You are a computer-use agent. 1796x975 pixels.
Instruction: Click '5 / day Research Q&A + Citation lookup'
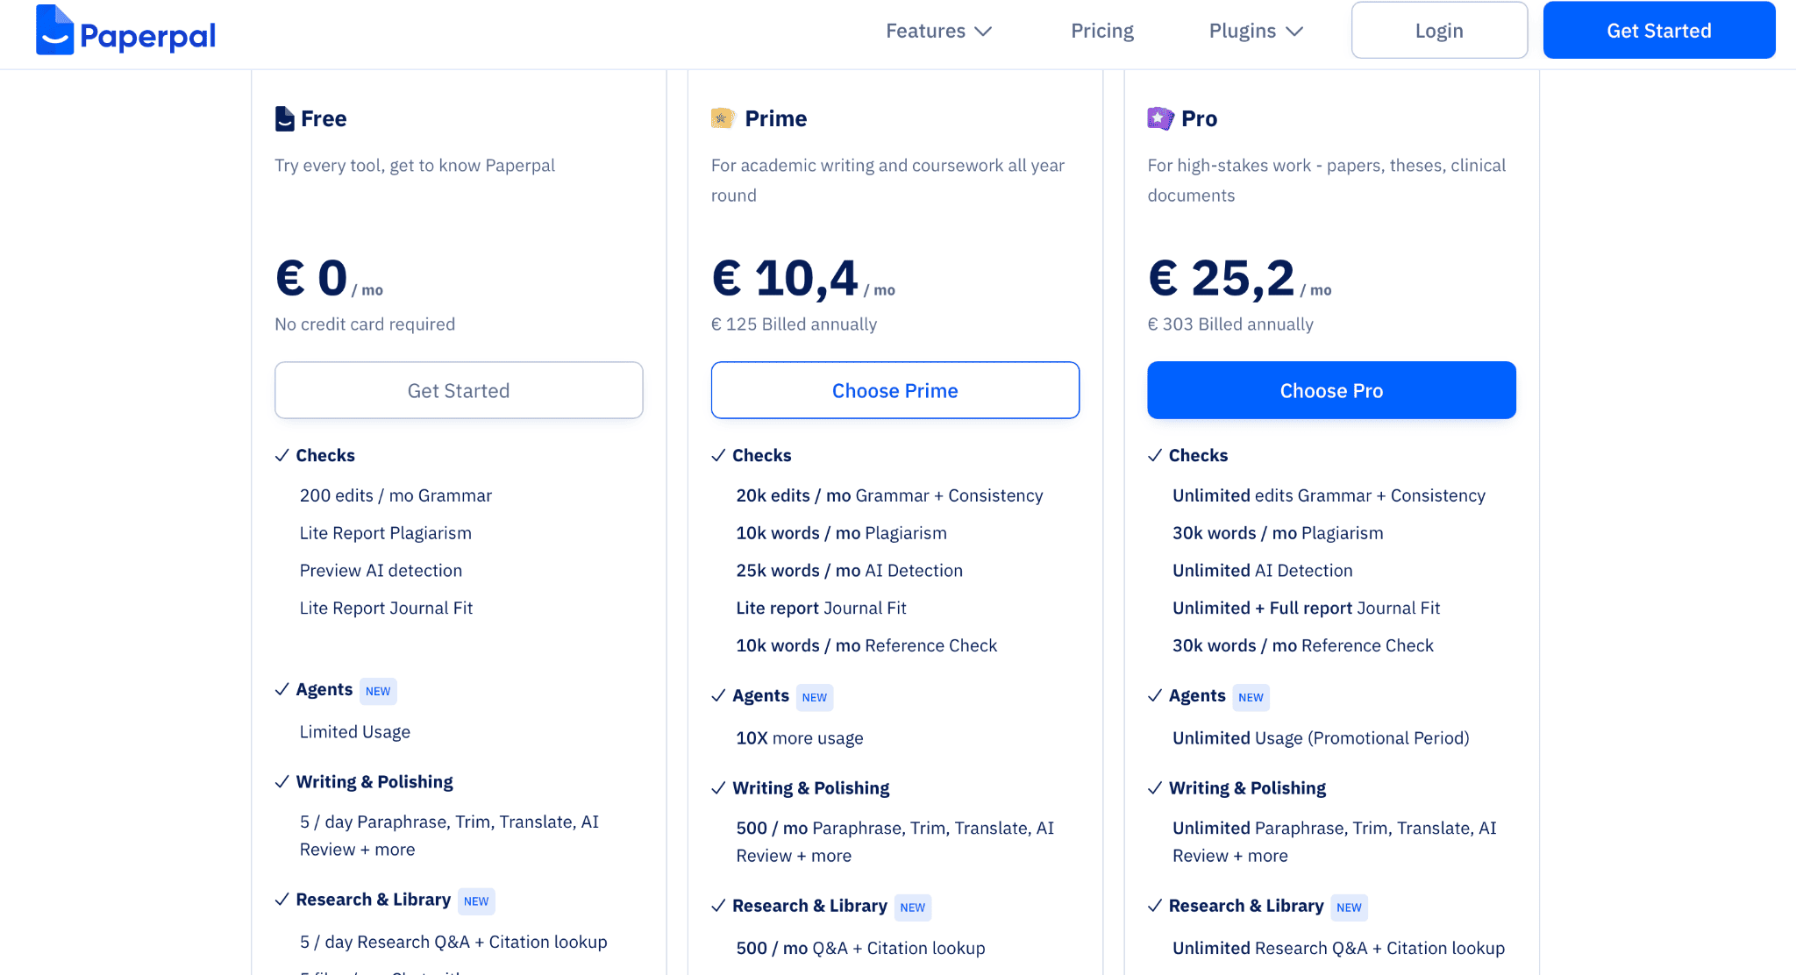point(453,942)
